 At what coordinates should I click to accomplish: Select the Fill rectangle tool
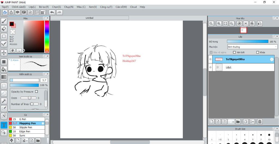(x=4, y=62)
